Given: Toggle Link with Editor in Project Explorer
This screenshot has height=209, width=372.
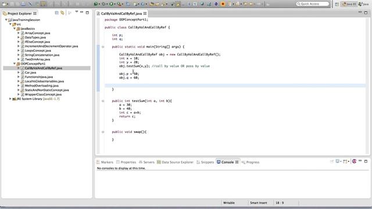Looking at the screenshot, I should click(x=62, y=13).
